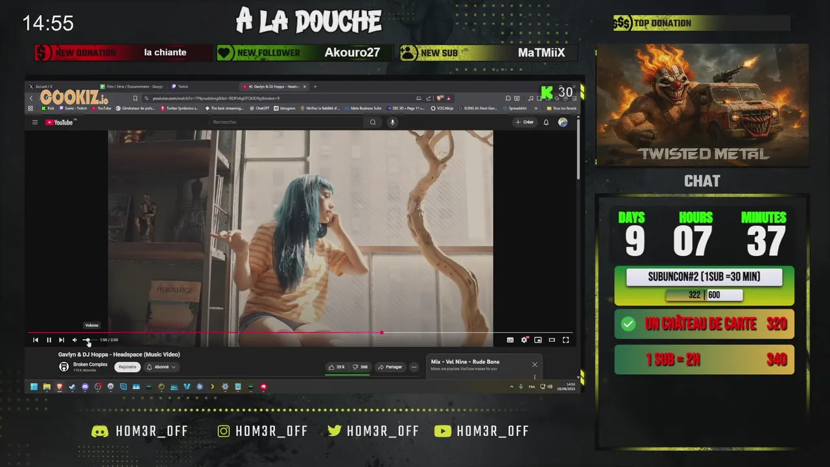Select the Gavlyn & DJ Hoppa tab
This screenshot has width=830, height=467.
pyautogui.click(x=275, y=86)
